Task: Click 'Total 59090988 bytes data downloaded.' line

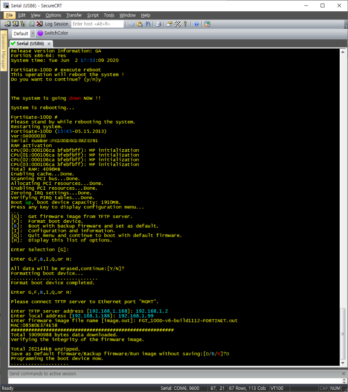Action: [x=64, y=335]
